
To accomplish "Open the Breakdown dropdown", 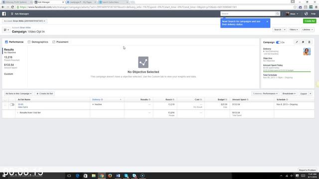I will (289, 93).
